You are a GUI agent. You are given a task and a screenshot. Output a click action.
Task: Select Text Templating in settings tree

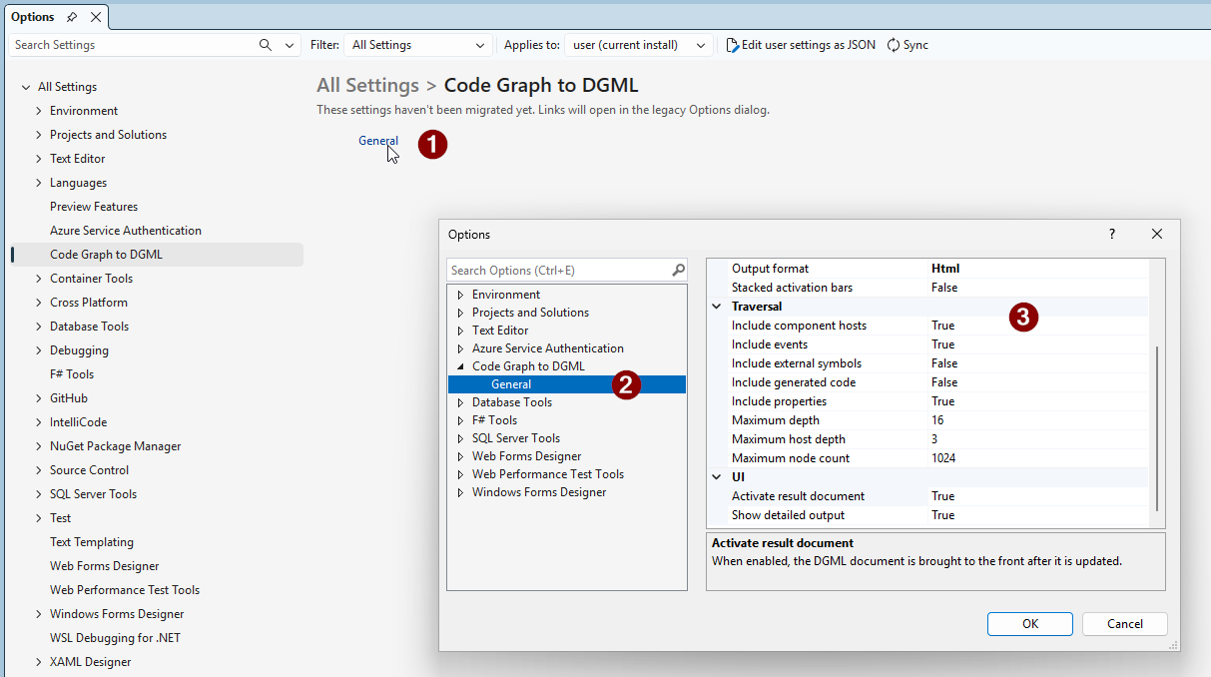tap(92, 542)
